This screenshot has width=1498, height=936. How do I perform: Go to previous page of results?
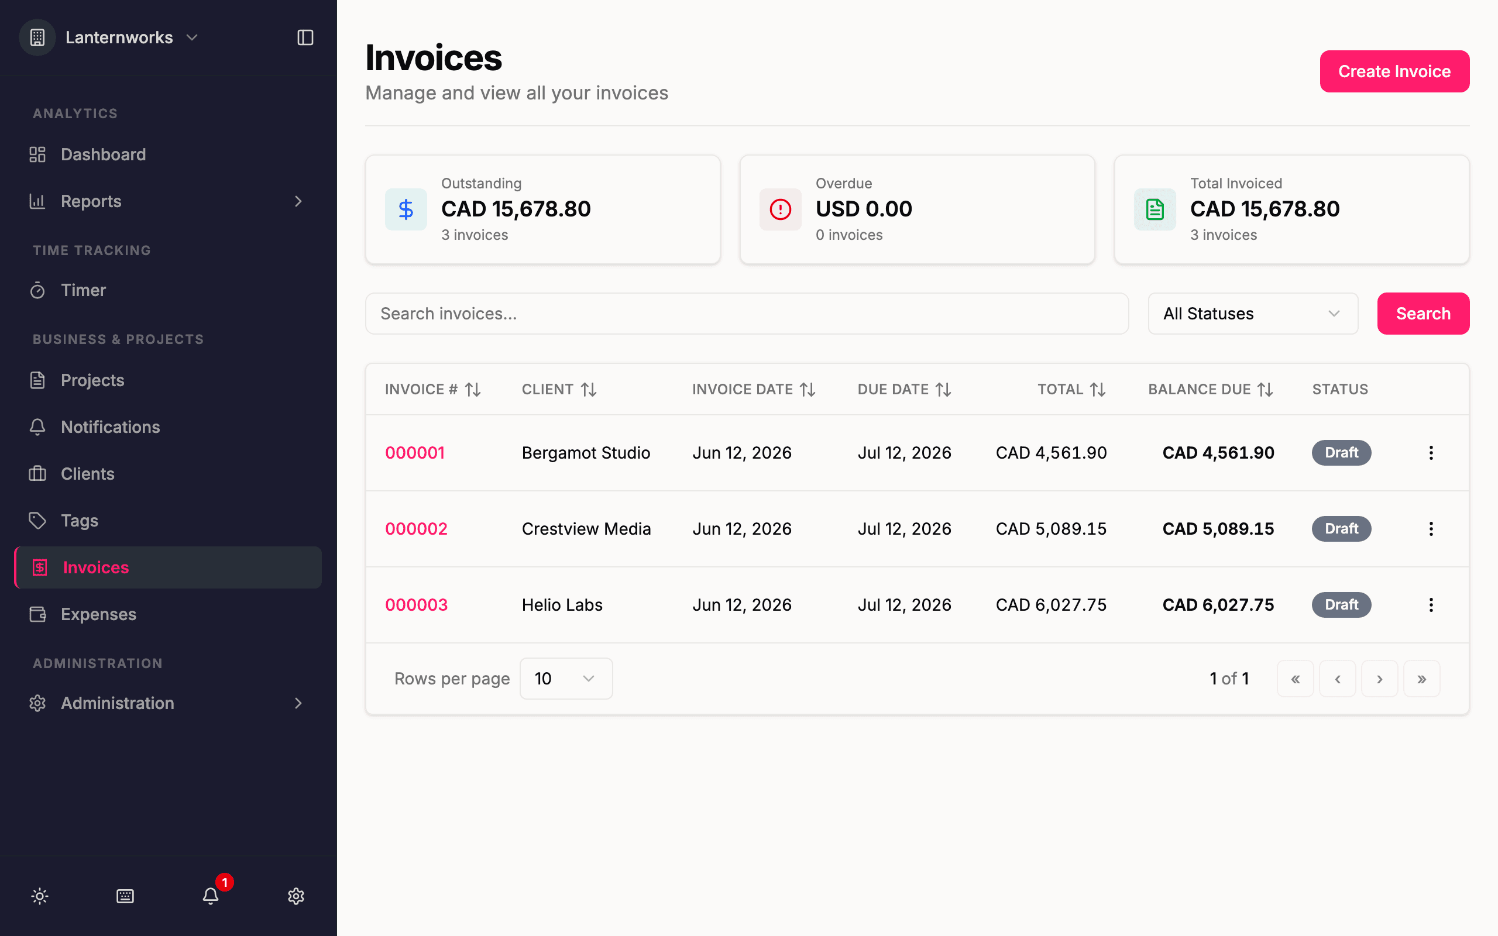[x=1337, y=679]
